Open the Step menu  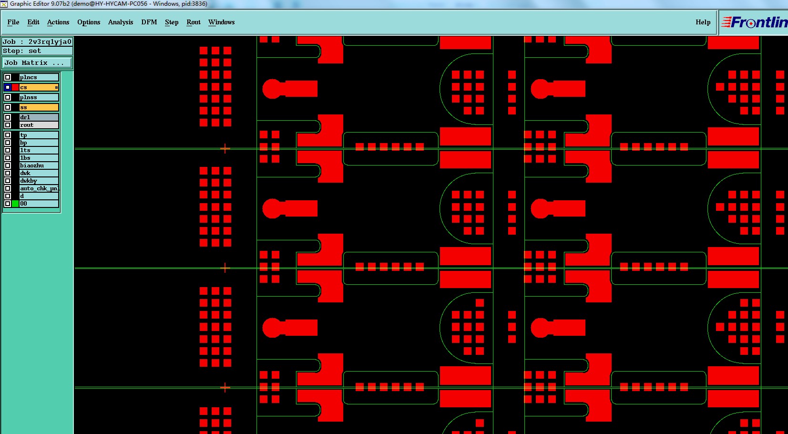[x=172, y=22]
